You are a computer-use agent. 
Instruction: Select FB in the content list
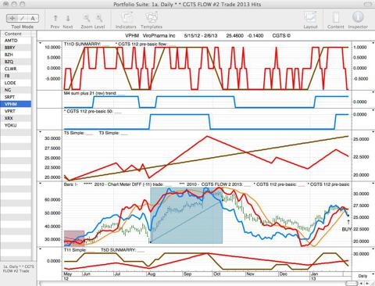16,76
